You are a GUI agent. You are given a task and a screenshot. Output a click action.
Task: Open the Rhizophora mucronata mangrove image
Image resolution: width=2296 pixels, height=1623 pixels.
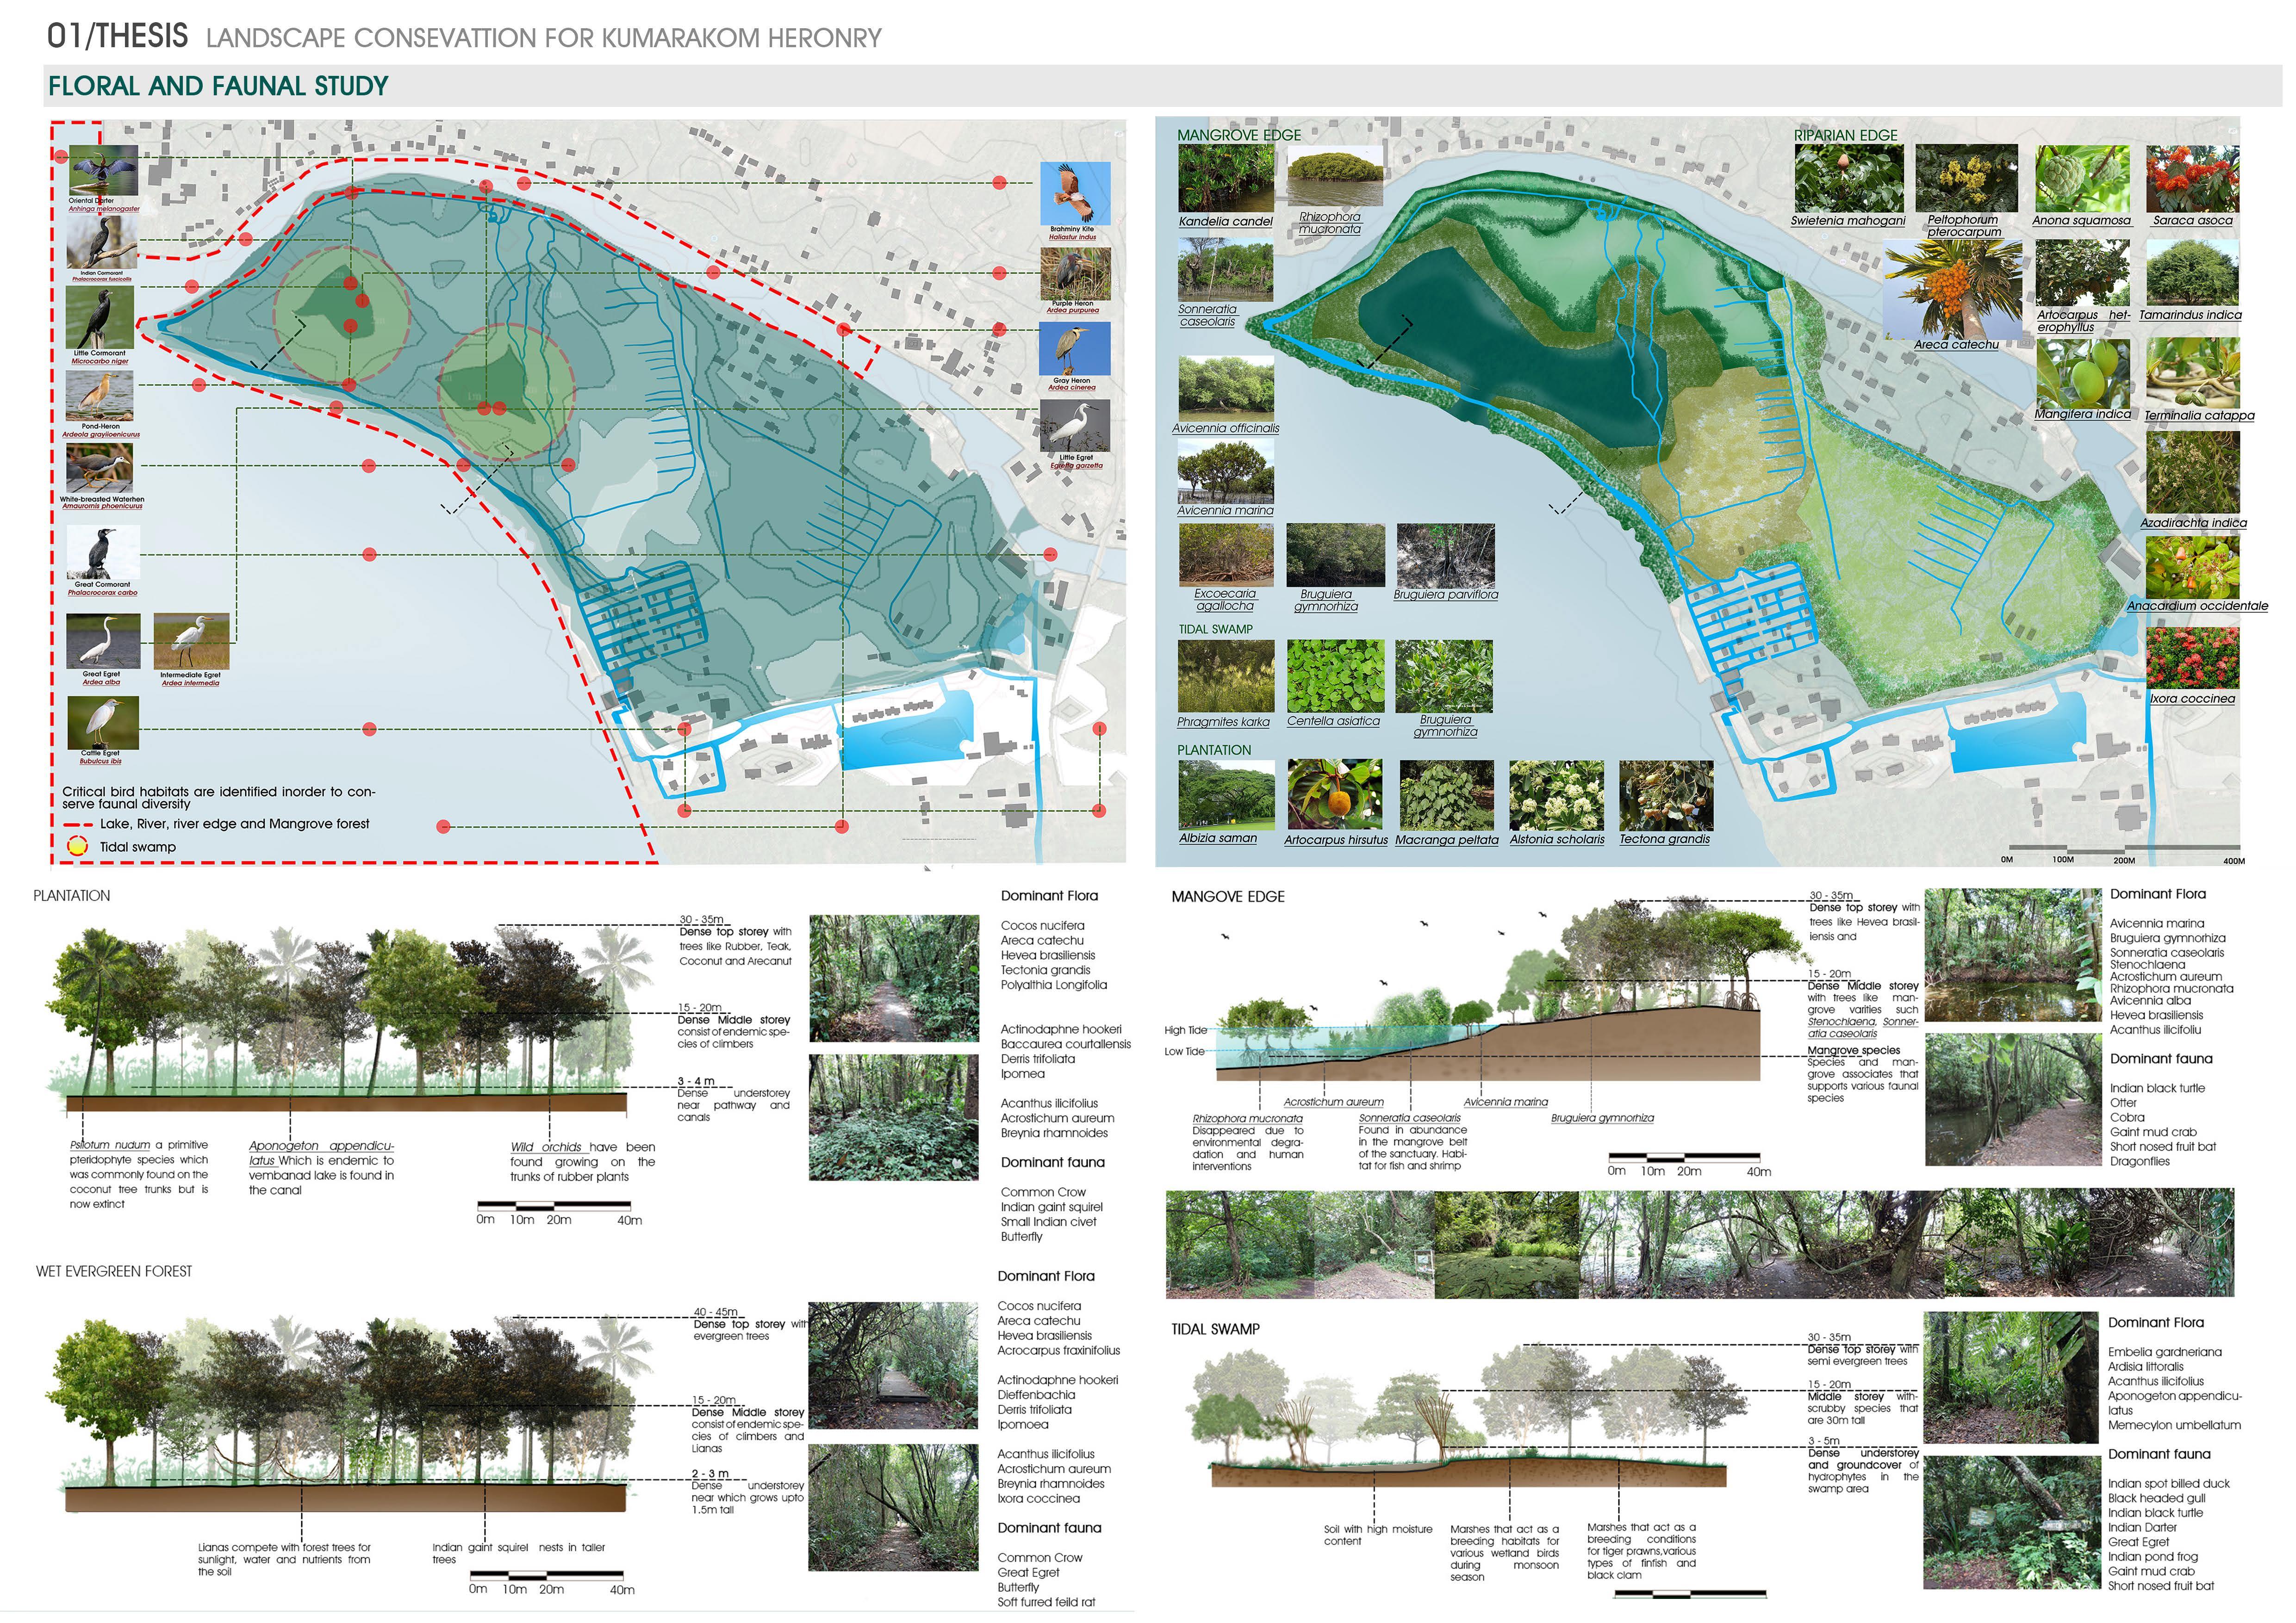1335,175
